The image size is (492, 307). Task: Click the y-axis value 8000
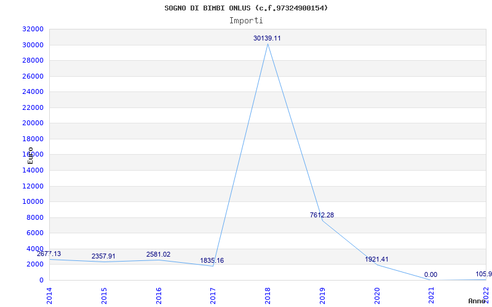click(34, 217)
